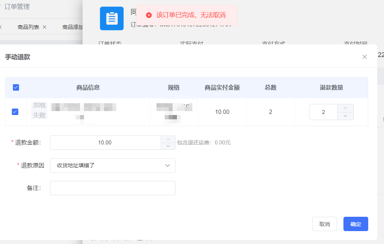Confirm refund with 确定 button

tap(355, 224)
